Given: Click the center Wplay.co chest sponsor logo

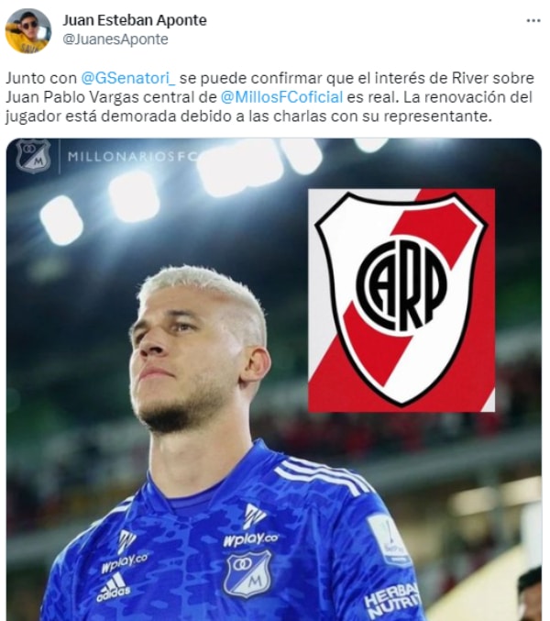Looking at the screenshot, I should coord(251,526).
